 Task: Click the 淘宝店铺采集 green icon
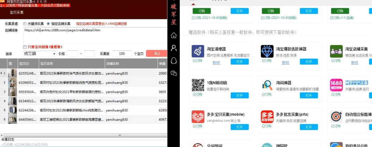pos(336,51)
